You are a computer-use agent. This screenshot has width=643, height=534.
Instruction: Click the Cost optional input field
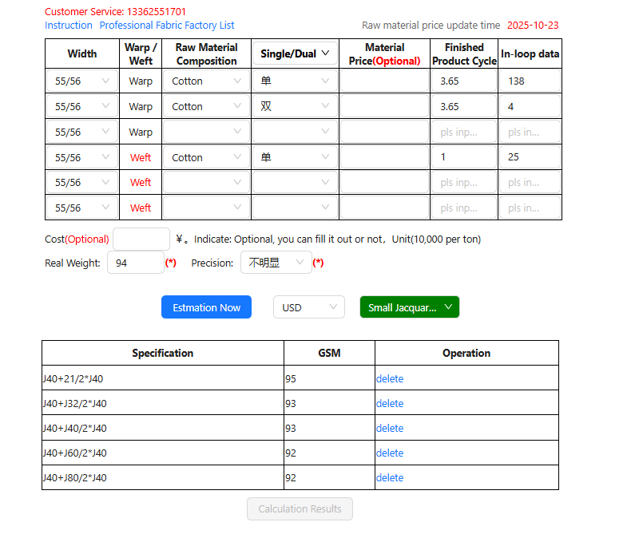[141, 239]
